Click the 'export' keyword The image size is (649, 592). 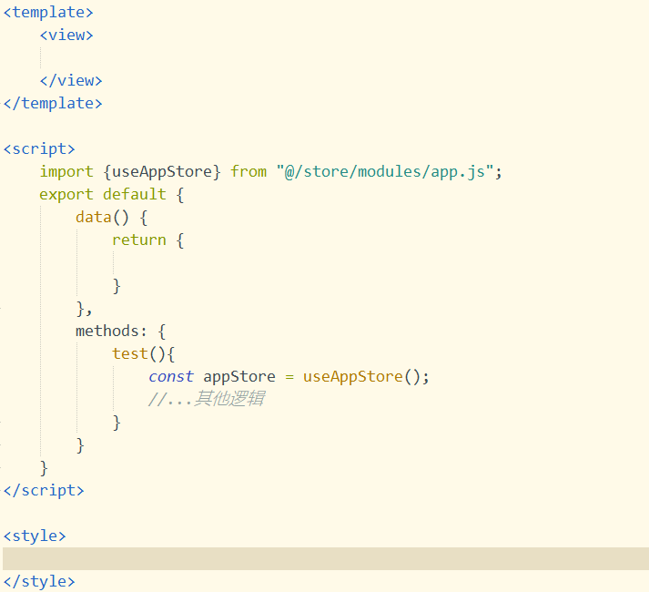66,195
